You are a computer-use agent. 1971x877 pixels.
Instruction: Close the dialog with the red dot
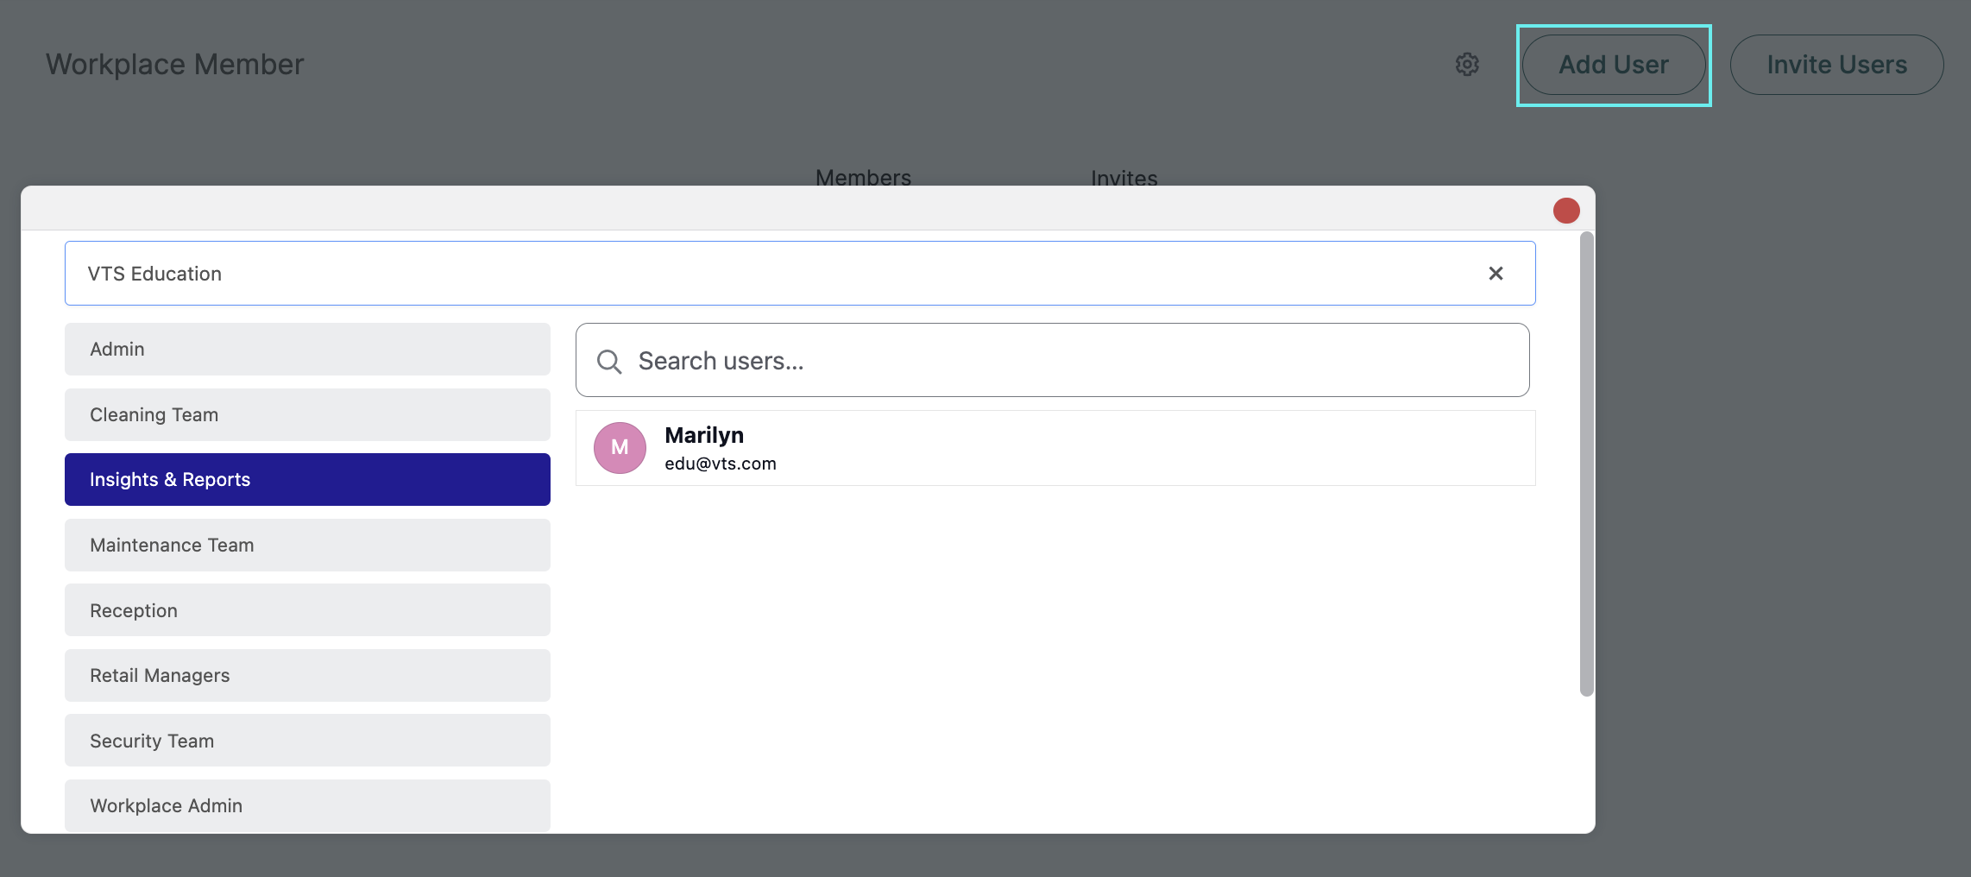(x=1566, y=211)
